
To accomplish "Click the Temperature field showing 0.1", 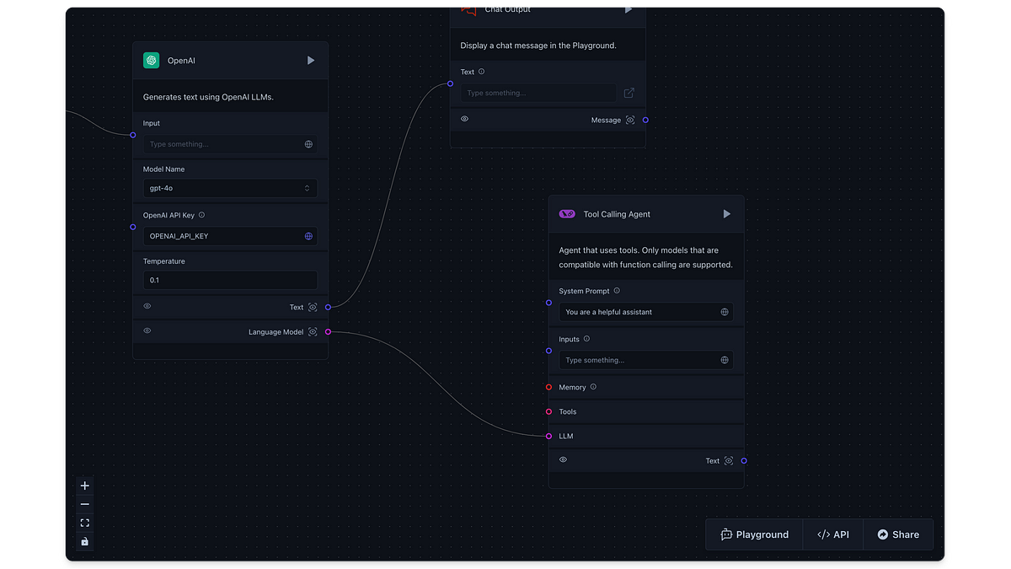I will click(230, 280).
